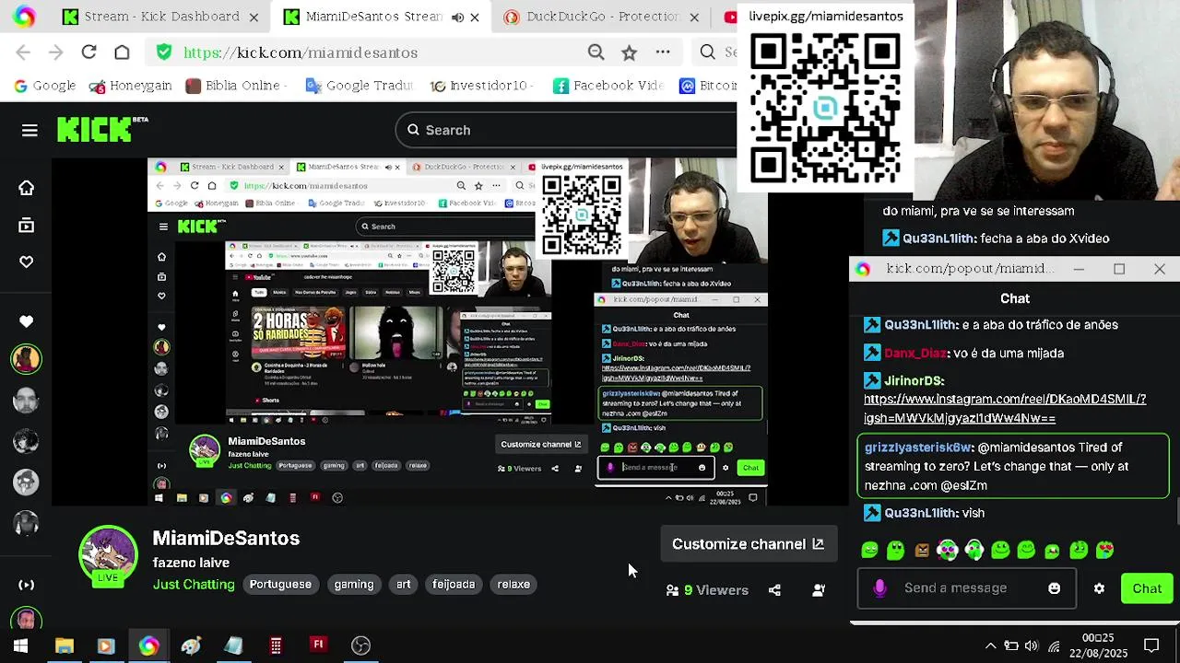This screenshot has height=663, width=1180.
Task: Select the solid white heart sidebar icon
Action: click(x=26, y=321)
